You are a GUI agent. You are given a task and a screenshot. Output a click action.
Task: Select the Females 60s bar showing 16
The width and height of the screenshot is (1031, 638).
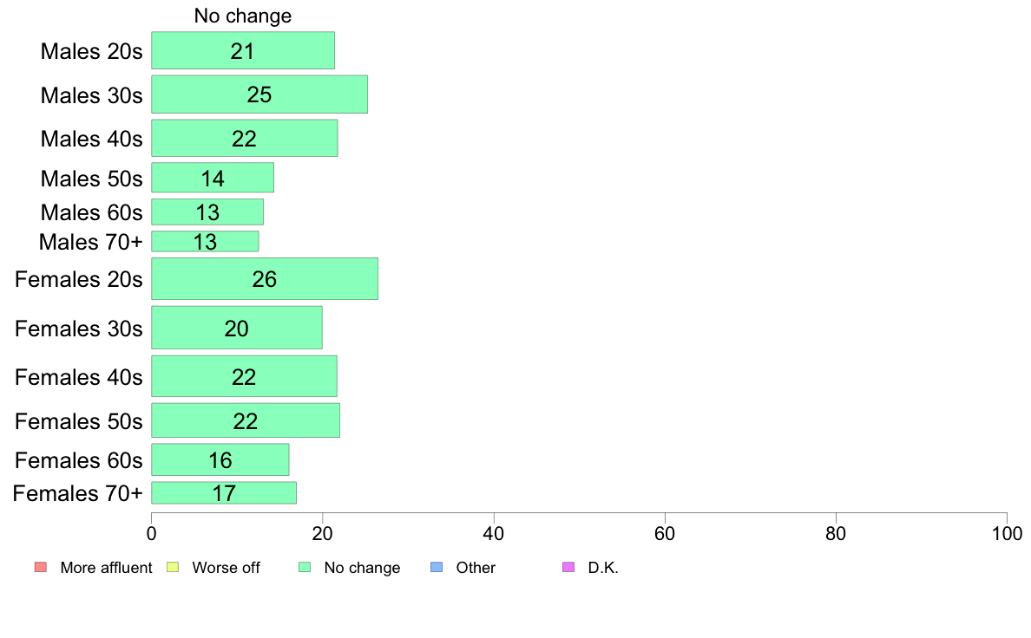tap(220, 459)
